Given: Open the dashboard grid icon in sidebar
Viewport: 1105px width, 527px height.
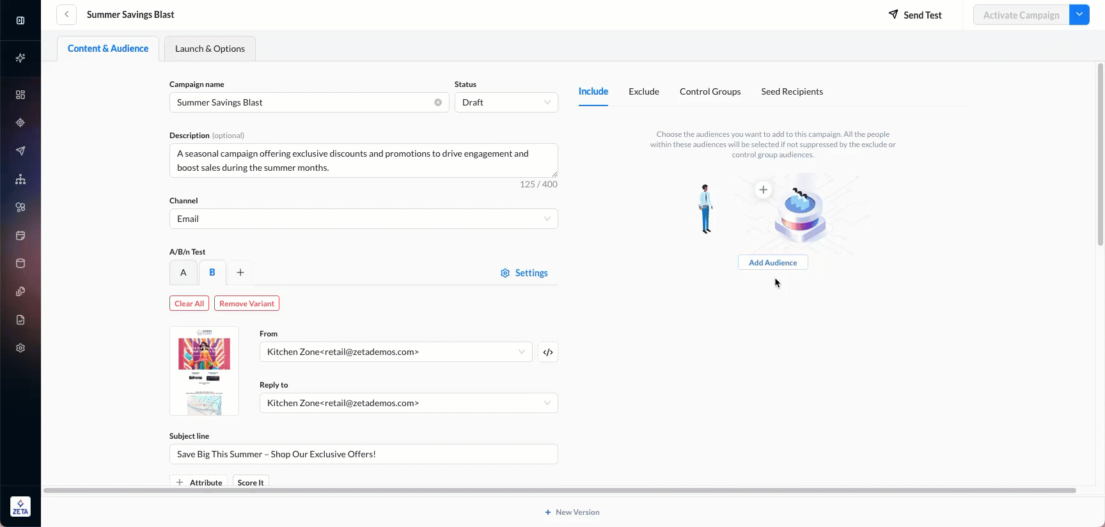Looking at the screenshot, I should [20, 95].
